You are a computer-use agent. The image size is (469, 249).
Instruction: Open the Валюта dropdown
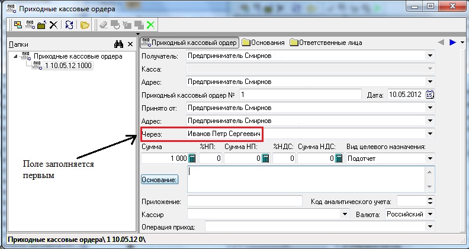[430, 214]
